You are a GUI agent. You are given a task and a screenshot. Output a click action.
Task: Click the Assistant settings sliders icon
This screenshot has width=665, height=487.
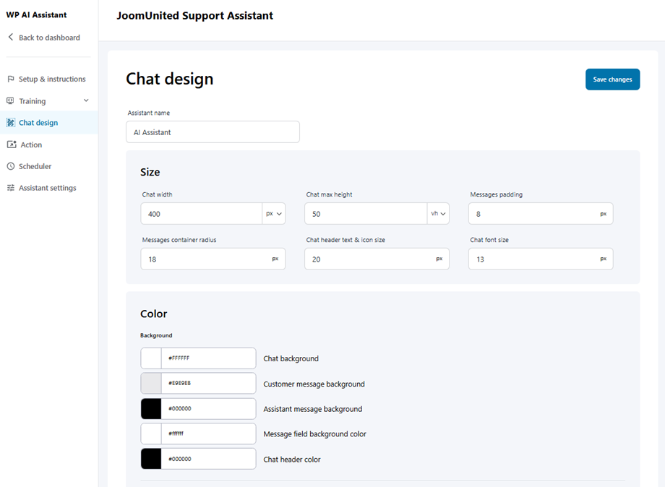[11, 188]
